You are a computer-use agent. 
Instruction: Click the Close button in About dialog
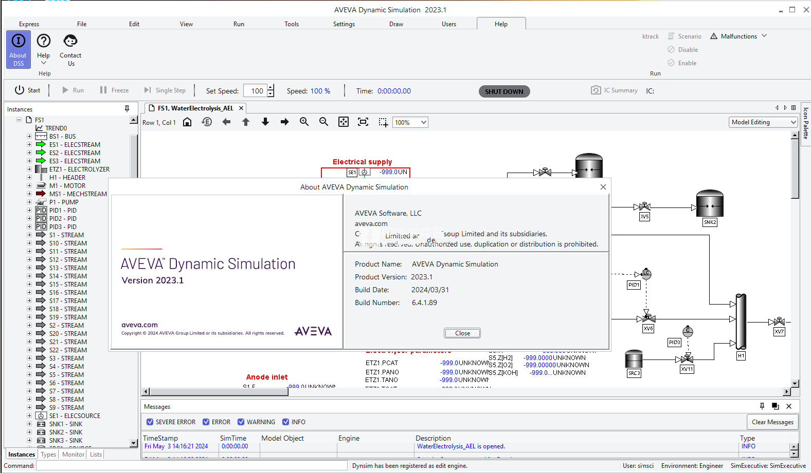(462, 333)
